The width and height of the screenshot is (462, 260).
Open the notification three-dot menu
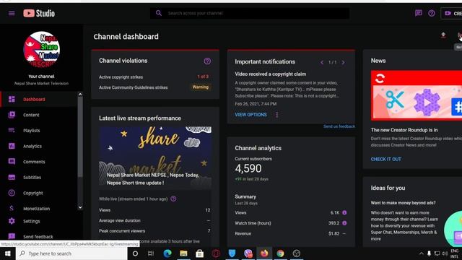(277, 115)
